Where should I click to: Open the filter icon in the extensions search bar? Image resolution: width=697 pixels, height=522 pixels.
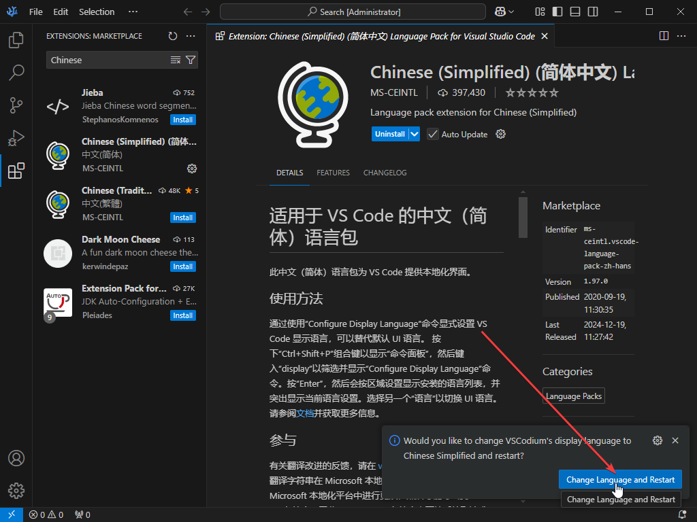pyautogui.click(x=191, y=60)
